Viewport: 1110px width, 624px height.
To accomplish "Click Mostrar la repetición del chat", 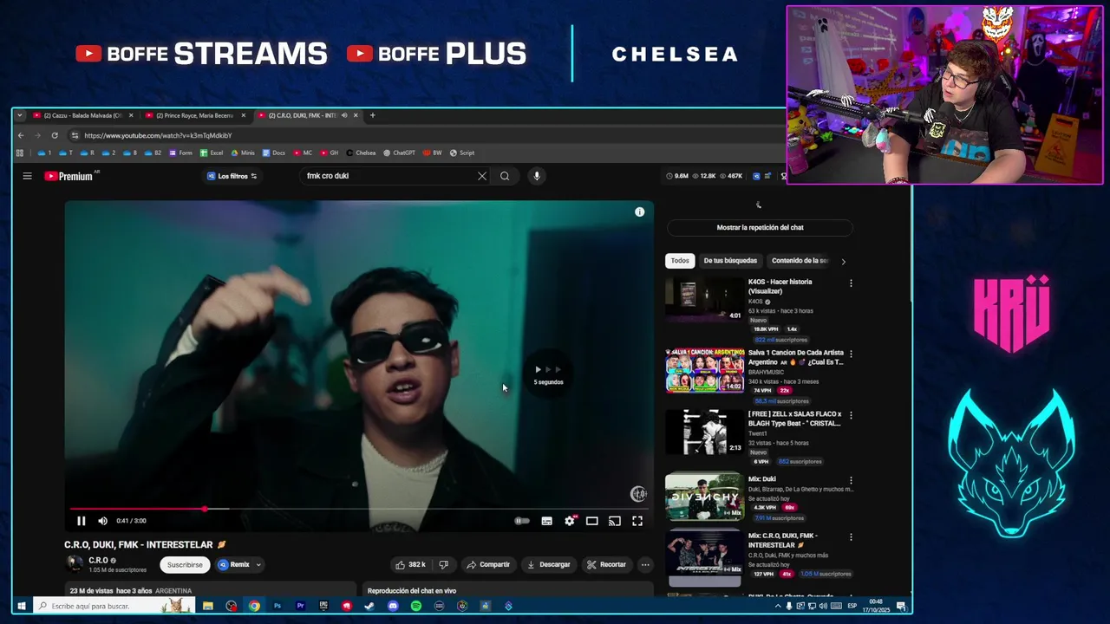I will coord(760,228).
